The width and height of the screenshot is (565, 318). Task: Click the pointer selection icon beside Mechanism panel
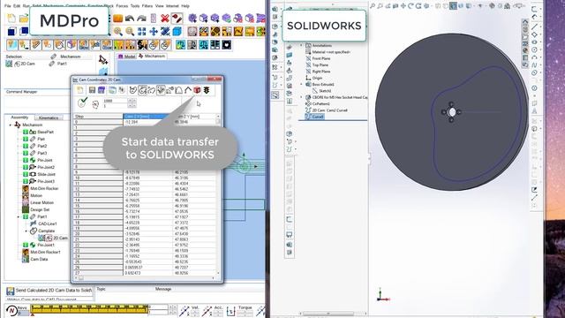[103, 60]
